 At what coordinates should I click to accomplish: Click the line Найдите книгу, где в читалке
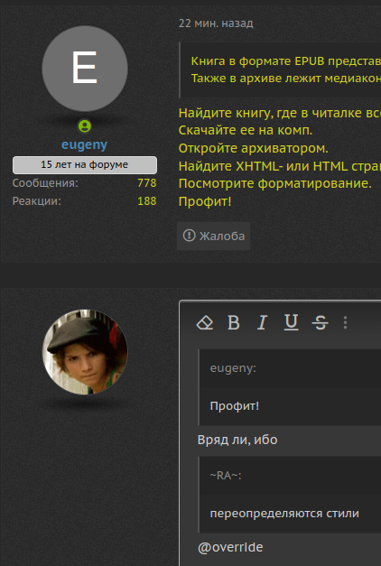(x=280, y=113)
